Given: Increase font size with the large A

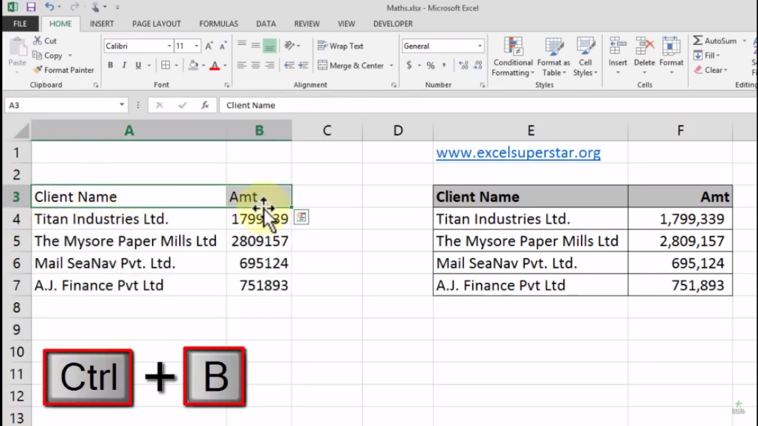Looking at the screenshot, I should 209,46.
